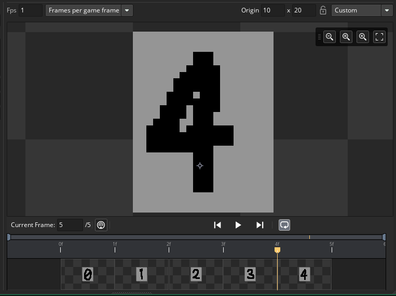Image resolution: width=396 pixels, height=296 pixels.
Task: Click the Current Frame number field
Action: click(x=70, y=225)
